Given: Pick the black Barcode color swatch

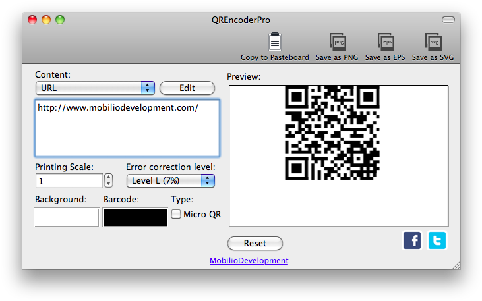Looking at the screenshot, I should (x=135, y=217).
